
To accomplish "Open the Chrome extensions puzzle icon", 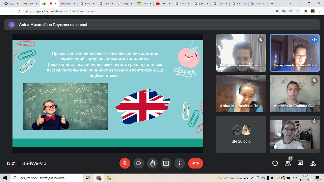I will (x=306, y=11).
